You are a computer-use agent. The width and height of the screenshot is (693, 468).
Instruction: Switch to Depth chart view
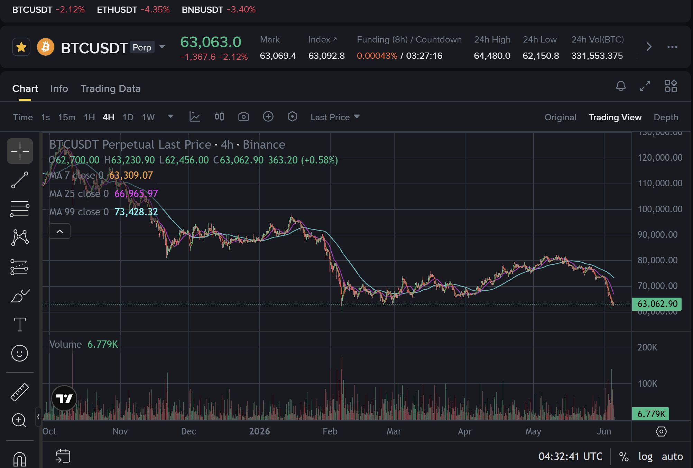(x=666, y=118)
